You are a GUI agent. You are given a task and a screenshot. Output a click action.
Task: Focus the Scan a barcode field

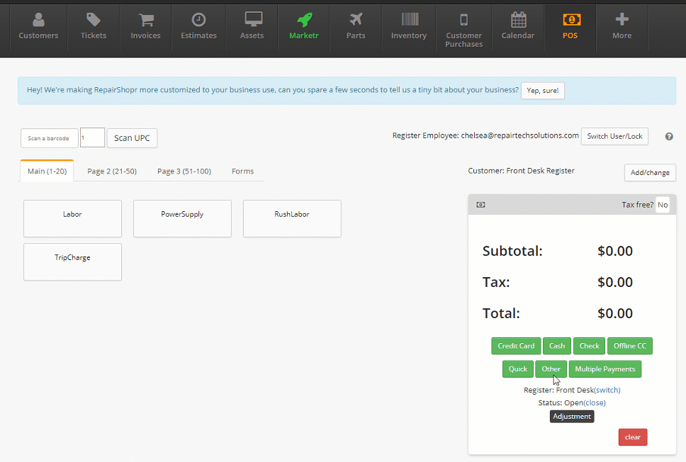pyautogui.click(x=49, y=138)
